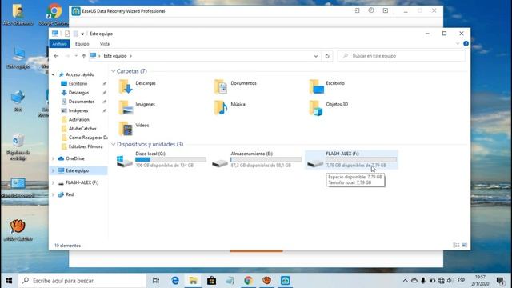Screen dimensions: 512x288
Task: Click the taskbar search box
Action: coord(82,281)
